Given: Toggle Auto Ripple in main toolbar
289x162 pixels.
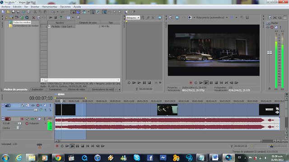Looking at the screenshot, I should [x=84, y=12].
